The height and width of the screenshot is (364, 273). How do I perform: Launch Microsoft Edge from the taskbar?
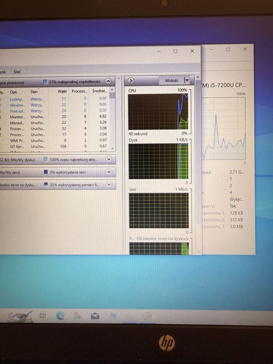click(x=61, y=316)
